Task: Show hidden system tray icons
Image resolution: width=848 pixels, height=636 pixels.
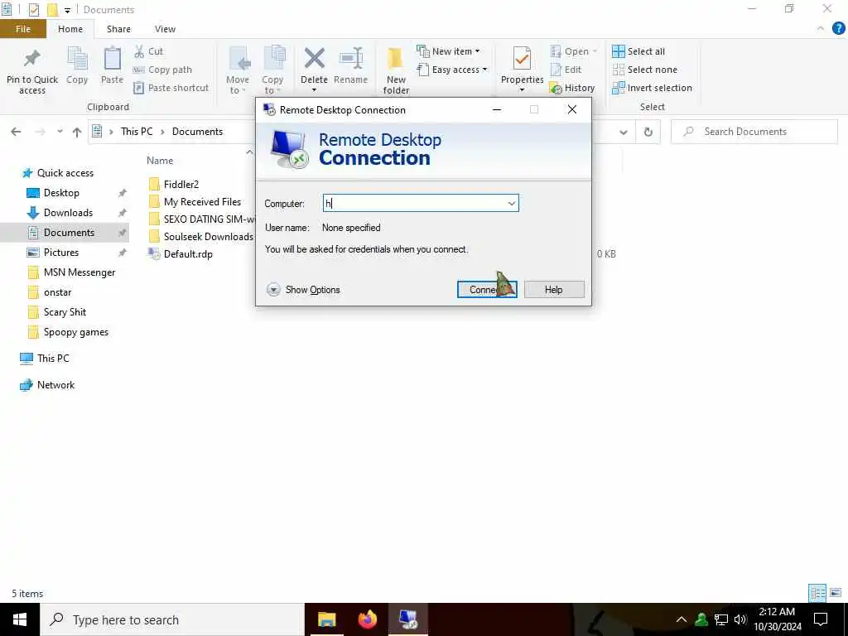Action: point(682,619)
